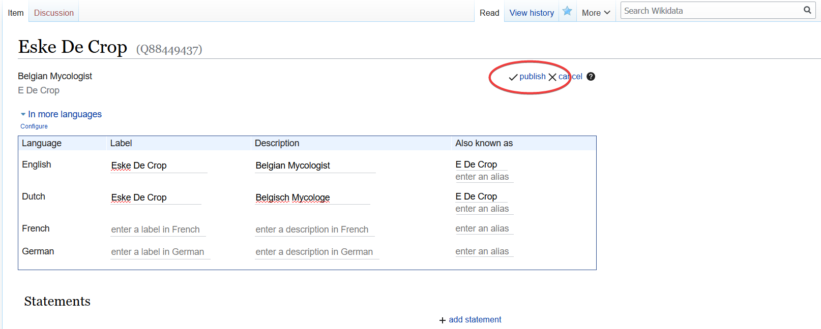Click the Statements heading

tap(57, 302)
